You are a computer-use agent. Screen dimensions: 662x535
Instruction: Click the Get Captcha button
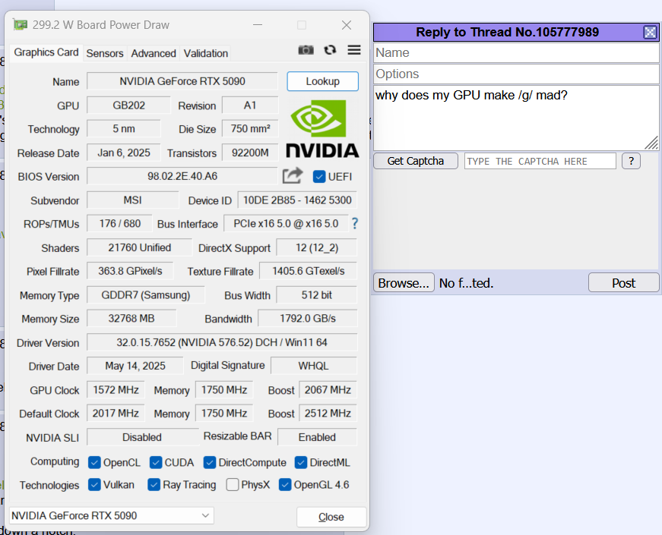pos(416,161)
